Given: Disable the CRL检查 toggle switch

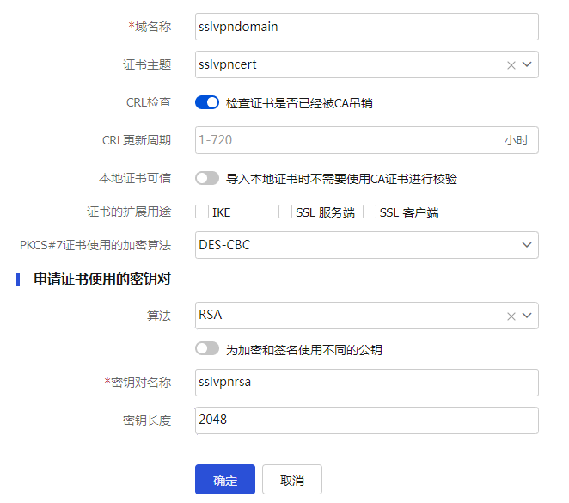Looking at the screenshot, I should click(207, 103).
